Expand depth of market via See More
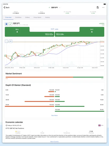 tap(54, 116)
